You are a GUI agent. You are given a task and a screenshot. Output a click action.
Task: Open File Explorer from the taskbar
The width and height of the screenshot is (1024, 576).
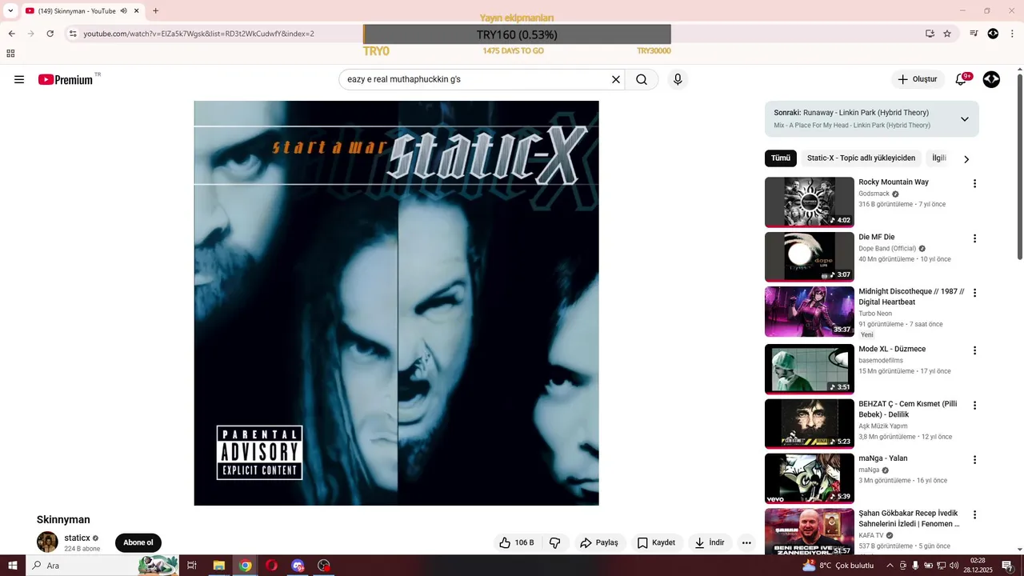tap(218, 566)
